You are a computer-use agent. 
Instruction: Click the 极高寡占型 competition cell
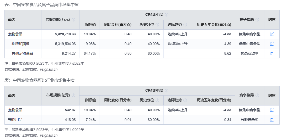point(249,54)
